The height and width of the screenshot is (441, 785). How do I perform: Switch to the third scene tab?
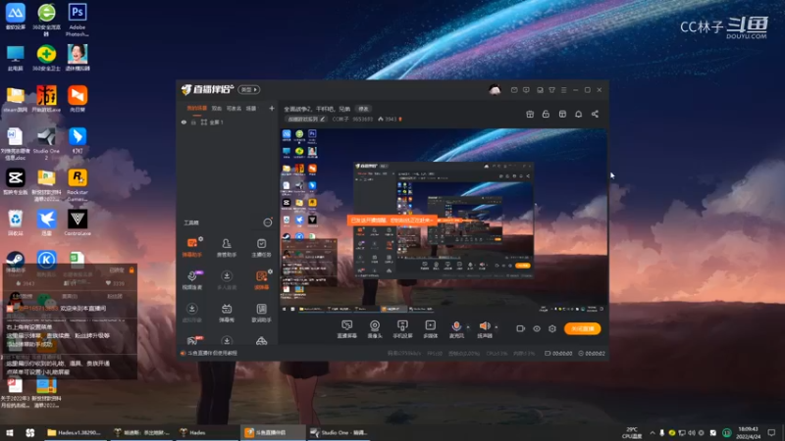coord(234,108)
